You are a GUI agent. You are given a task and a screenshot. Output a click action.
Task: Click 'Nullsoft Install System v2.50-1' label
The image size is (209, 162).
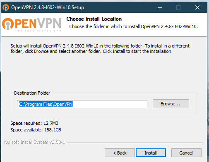point(34,142)
